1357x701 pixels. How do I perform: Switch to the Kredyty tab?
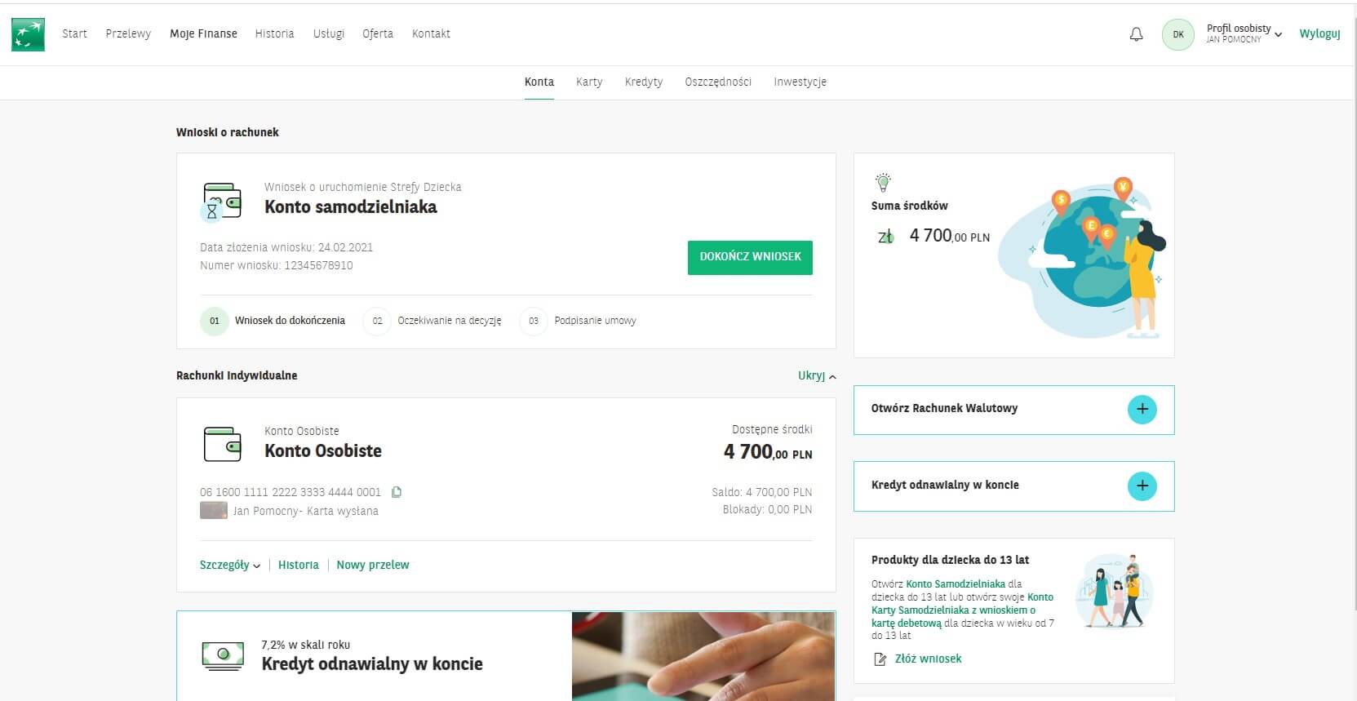644,82
